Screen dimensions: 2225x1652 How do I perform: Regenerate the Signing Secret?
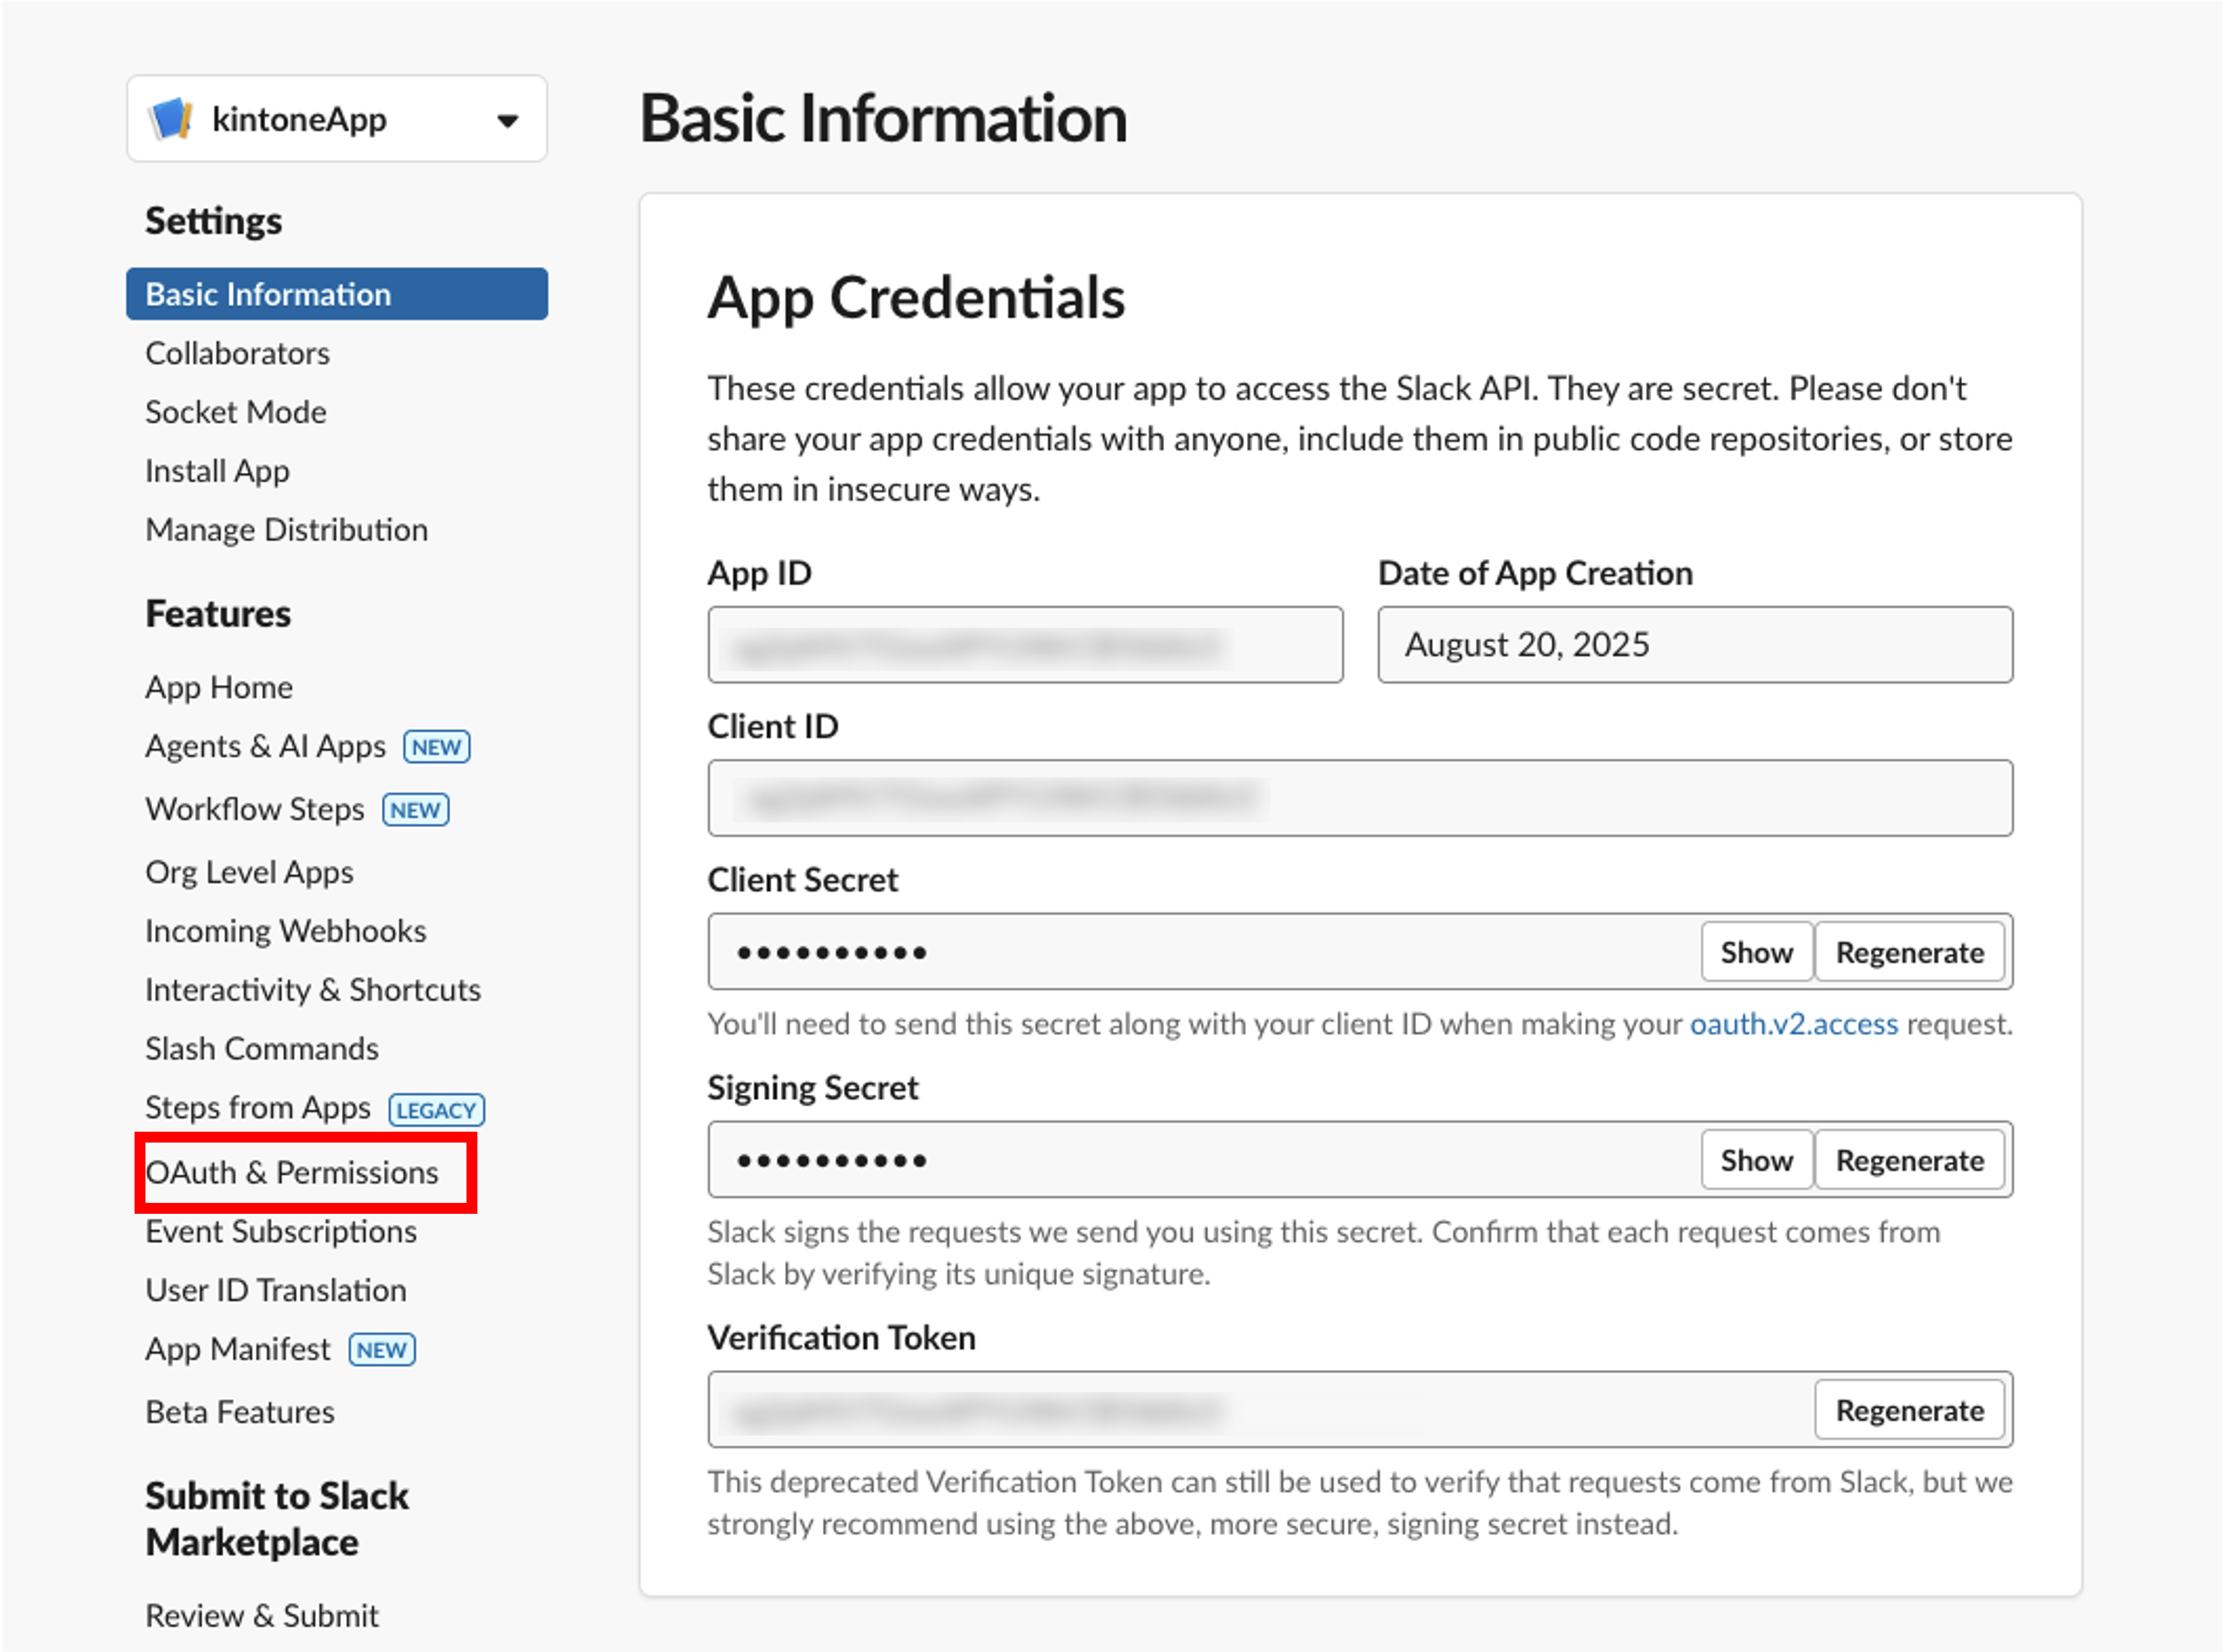pyautogui.click(x=1909, y=1160)
